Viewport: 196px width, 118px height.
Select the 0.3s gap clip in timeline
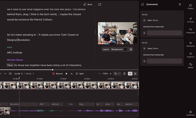71,104
